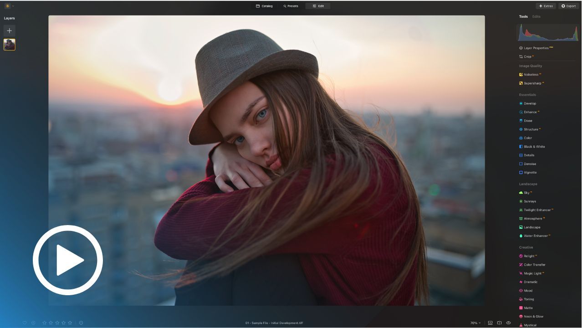Select the portrait layer thumbnail
The image size is (583, 328).
[x=10, y=45]
